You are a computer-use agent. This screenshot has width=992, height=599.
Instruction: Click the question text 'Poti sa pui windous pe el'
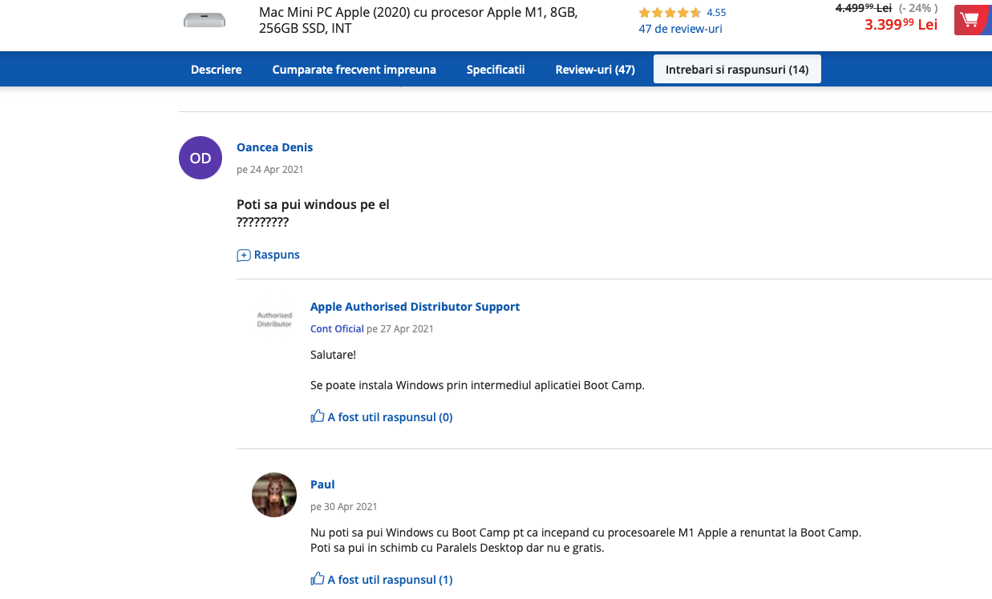point(313,205)
